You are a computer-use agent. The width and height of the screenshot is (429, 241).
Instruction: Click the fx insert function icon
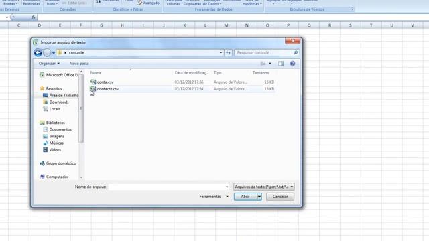tap(33, 17)
